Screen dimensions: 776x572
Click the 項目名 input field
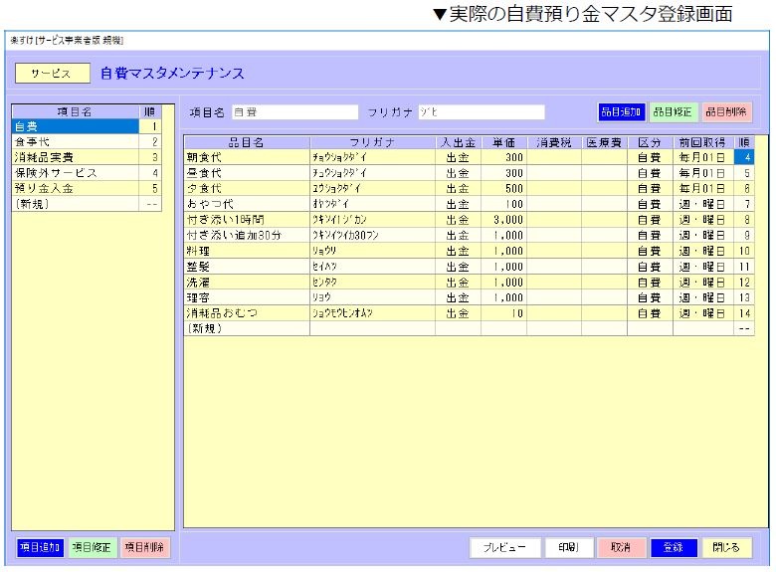click(x=294, y=112)
